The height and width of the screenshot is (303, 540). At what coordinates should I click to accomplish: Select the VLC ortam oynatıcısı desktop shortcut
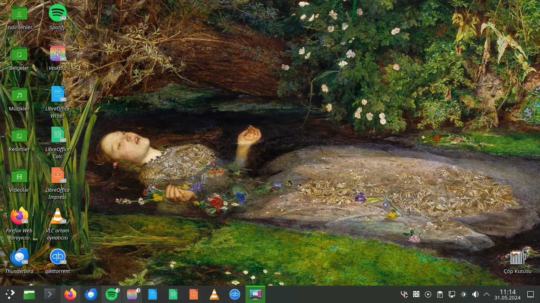pyautogui.click(x=58, y=224)
